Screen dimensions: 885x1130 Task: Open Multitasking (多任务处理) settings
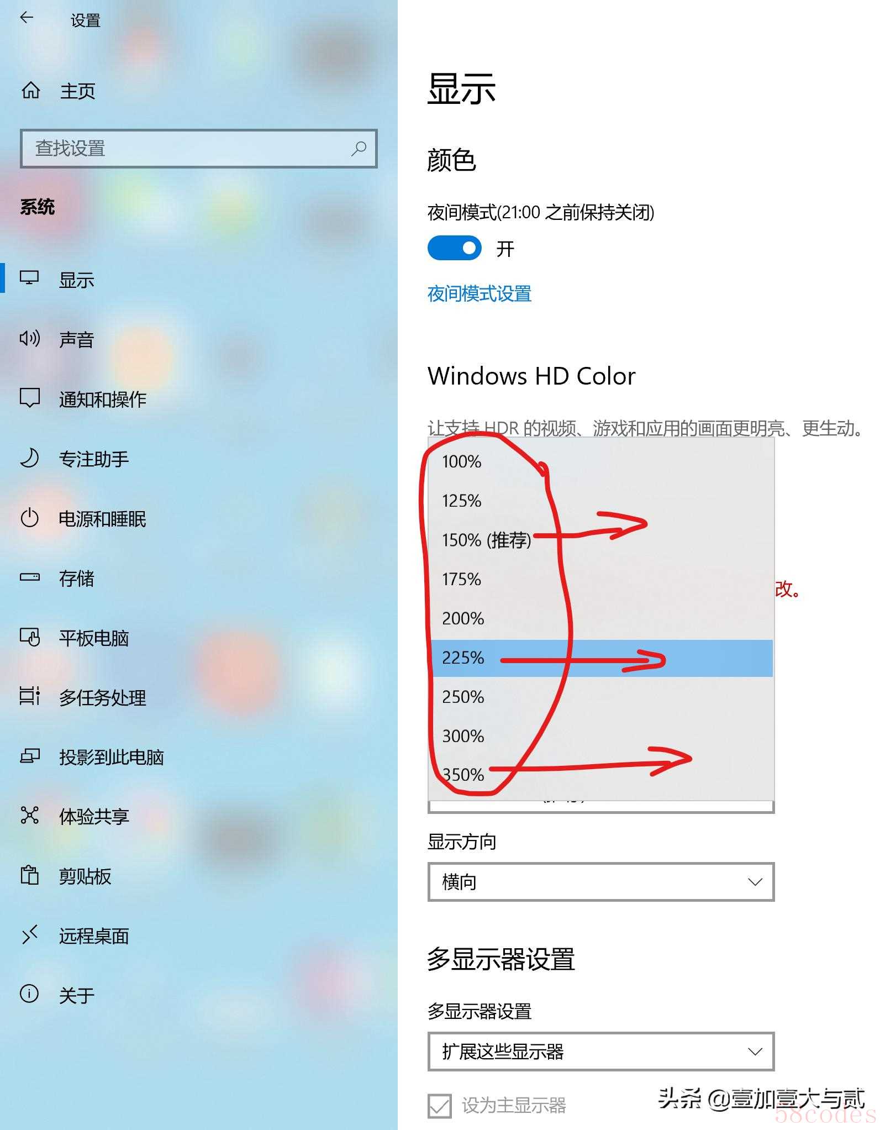[x=102, y=697]
